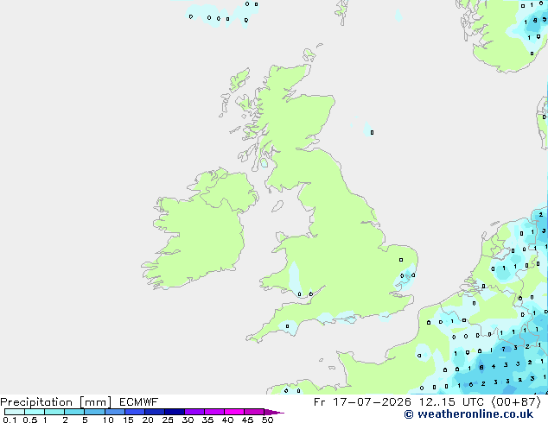Image resolution: width=548 pixels, height=423 pixels.
Task: Click the "25" legend scale label
Action: (168, 420)
